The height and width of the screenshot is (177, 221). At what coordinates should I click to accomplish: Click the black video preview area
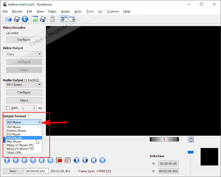coord(133,81)
